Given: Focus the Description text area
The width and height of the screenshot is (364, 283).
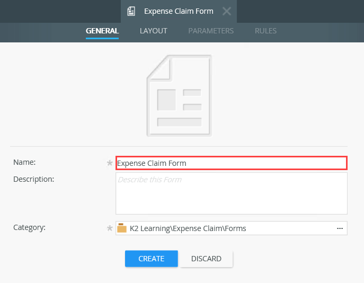Looking at the screenshot, I should coord(232,193).
